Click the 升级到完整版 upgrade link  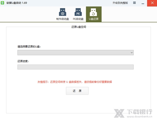(x=120, y=3)
